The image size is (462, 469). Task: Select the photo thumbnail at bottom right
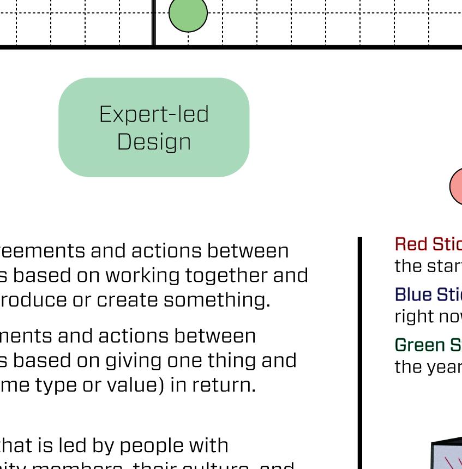click(x=446, y=455)
